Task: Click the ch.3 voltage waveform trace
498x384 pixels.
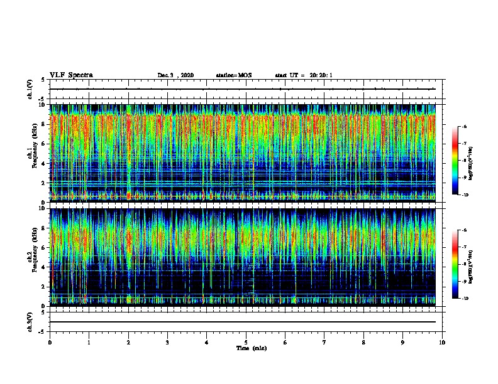Action: tap(243, 322)
